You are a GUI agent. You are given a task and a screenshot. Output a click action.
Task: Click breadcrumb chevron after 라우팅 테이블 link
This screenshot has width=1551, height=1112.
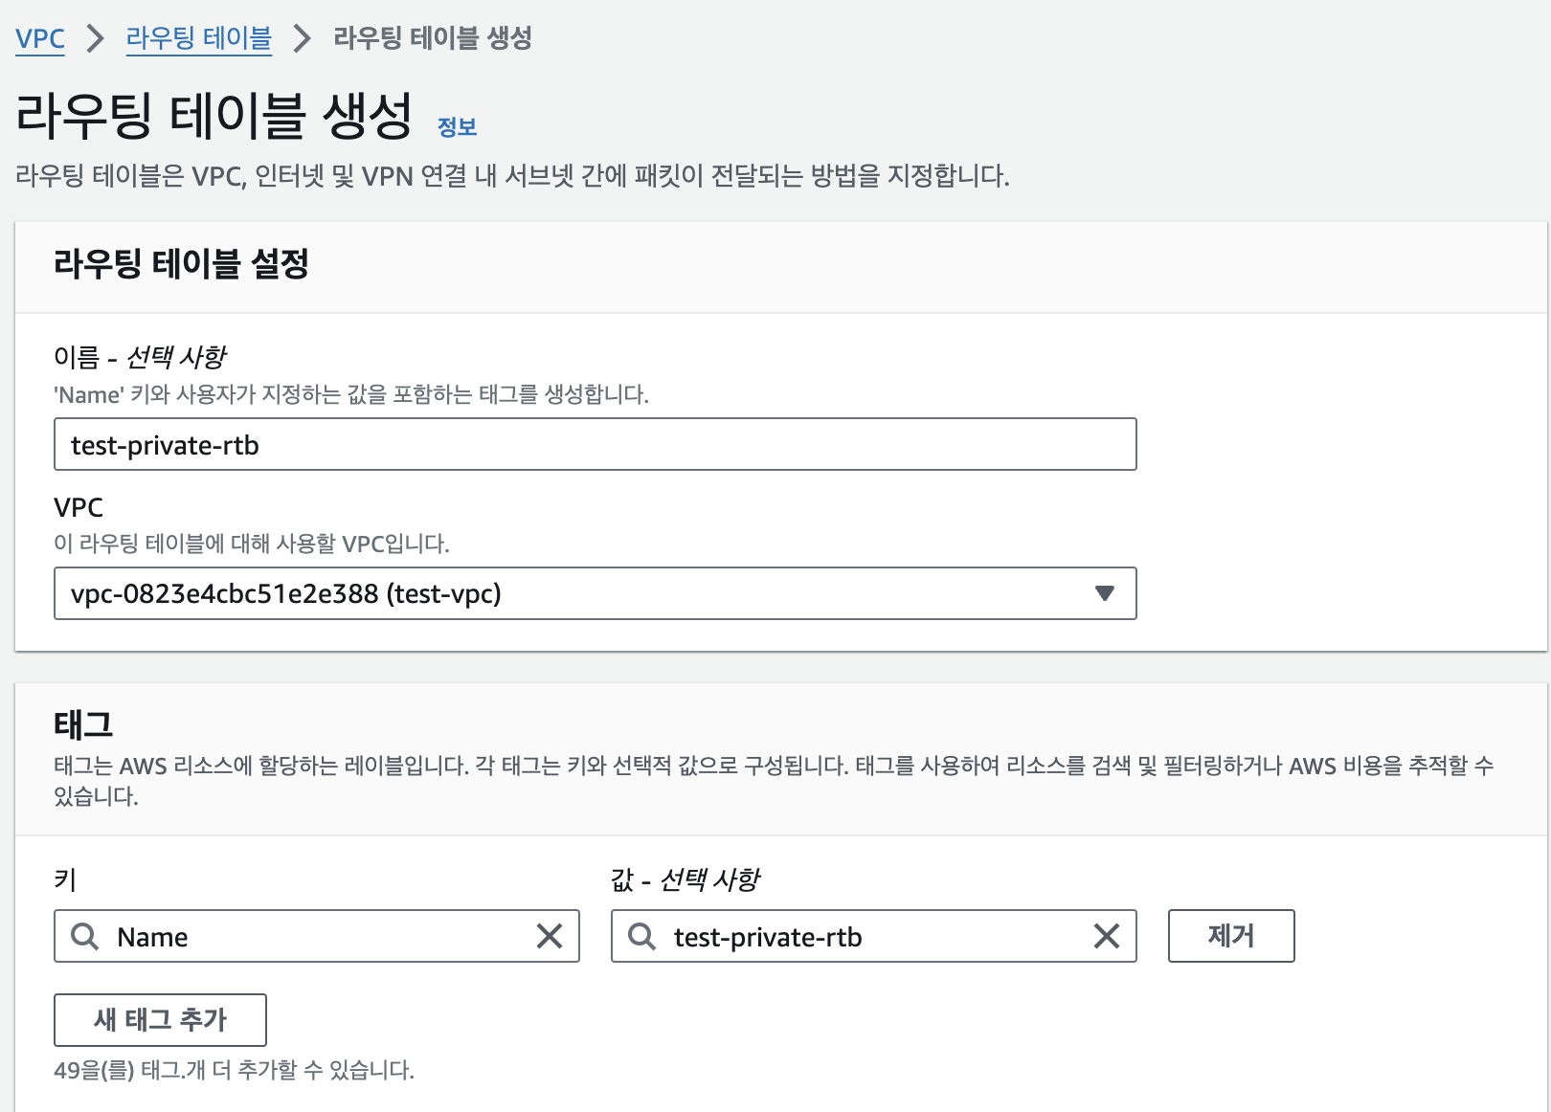click(x=303, y=38)
